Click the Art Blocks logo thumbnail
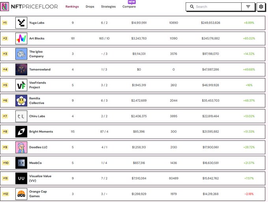The width and height of the screenshot is (268, 202). click(21, 38)
